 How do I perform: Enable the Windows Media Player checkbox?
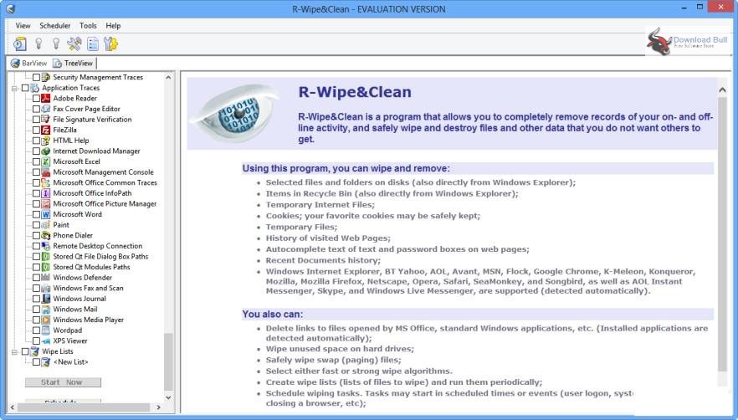36,320
